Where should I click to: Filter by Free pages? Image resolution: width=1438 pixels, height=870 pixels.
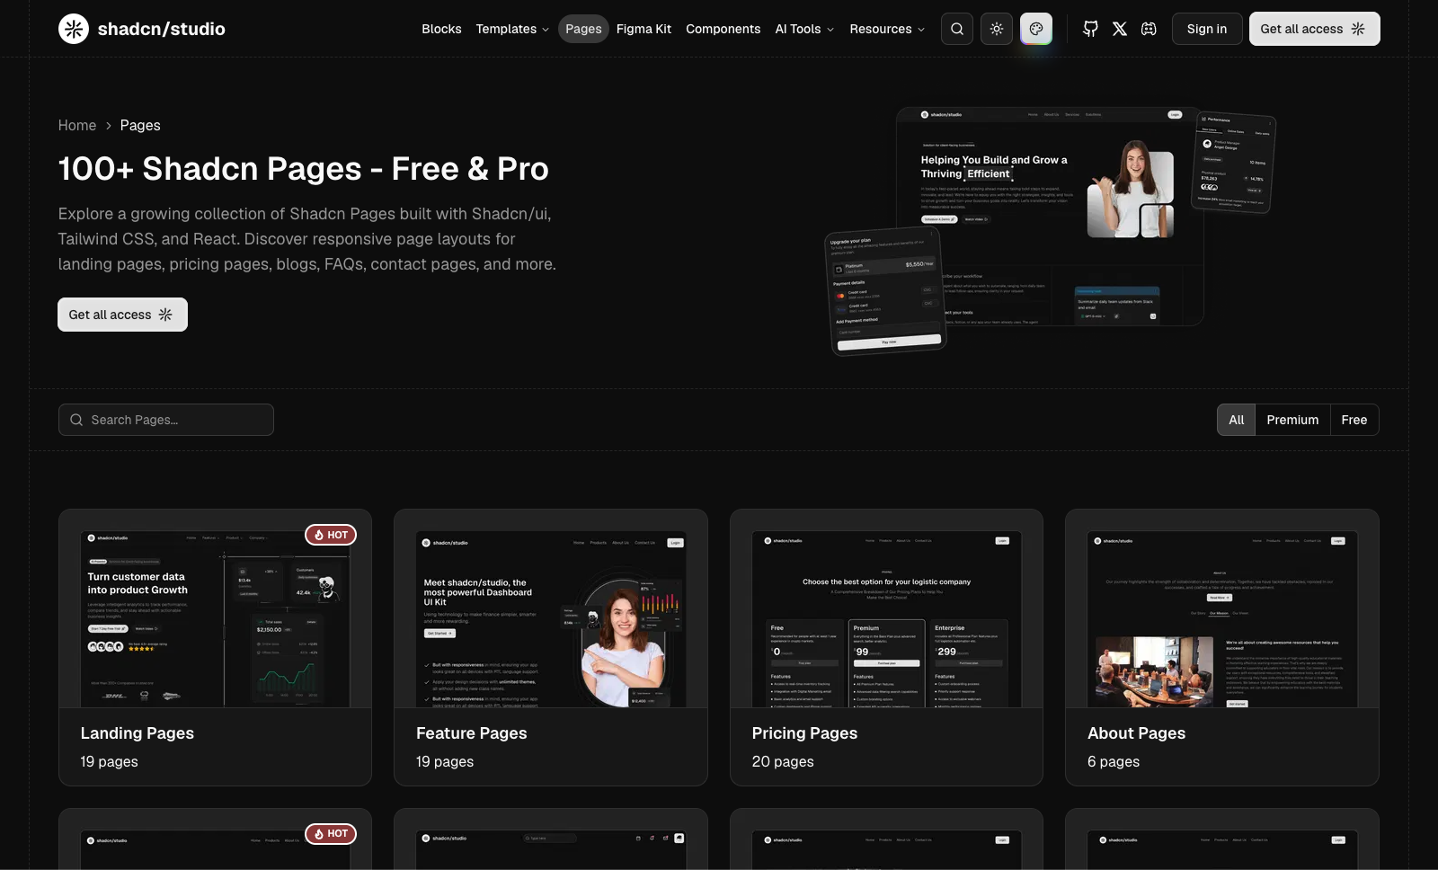(1354, 420)
